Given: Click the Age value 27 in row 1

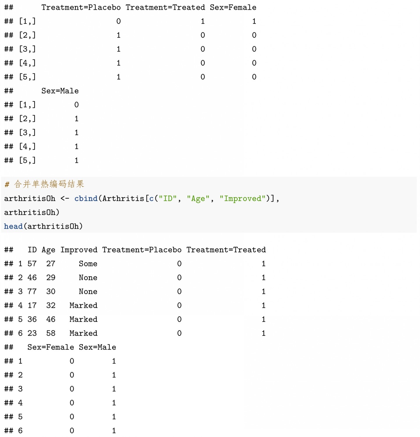Looking at the screenshot, I should tap(51, 264).
